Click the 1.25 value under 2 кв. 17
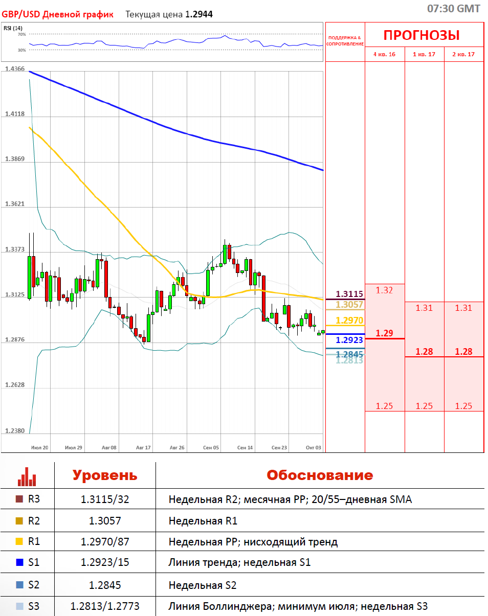This screenshot has width=488, height=616. click(464, 406)
